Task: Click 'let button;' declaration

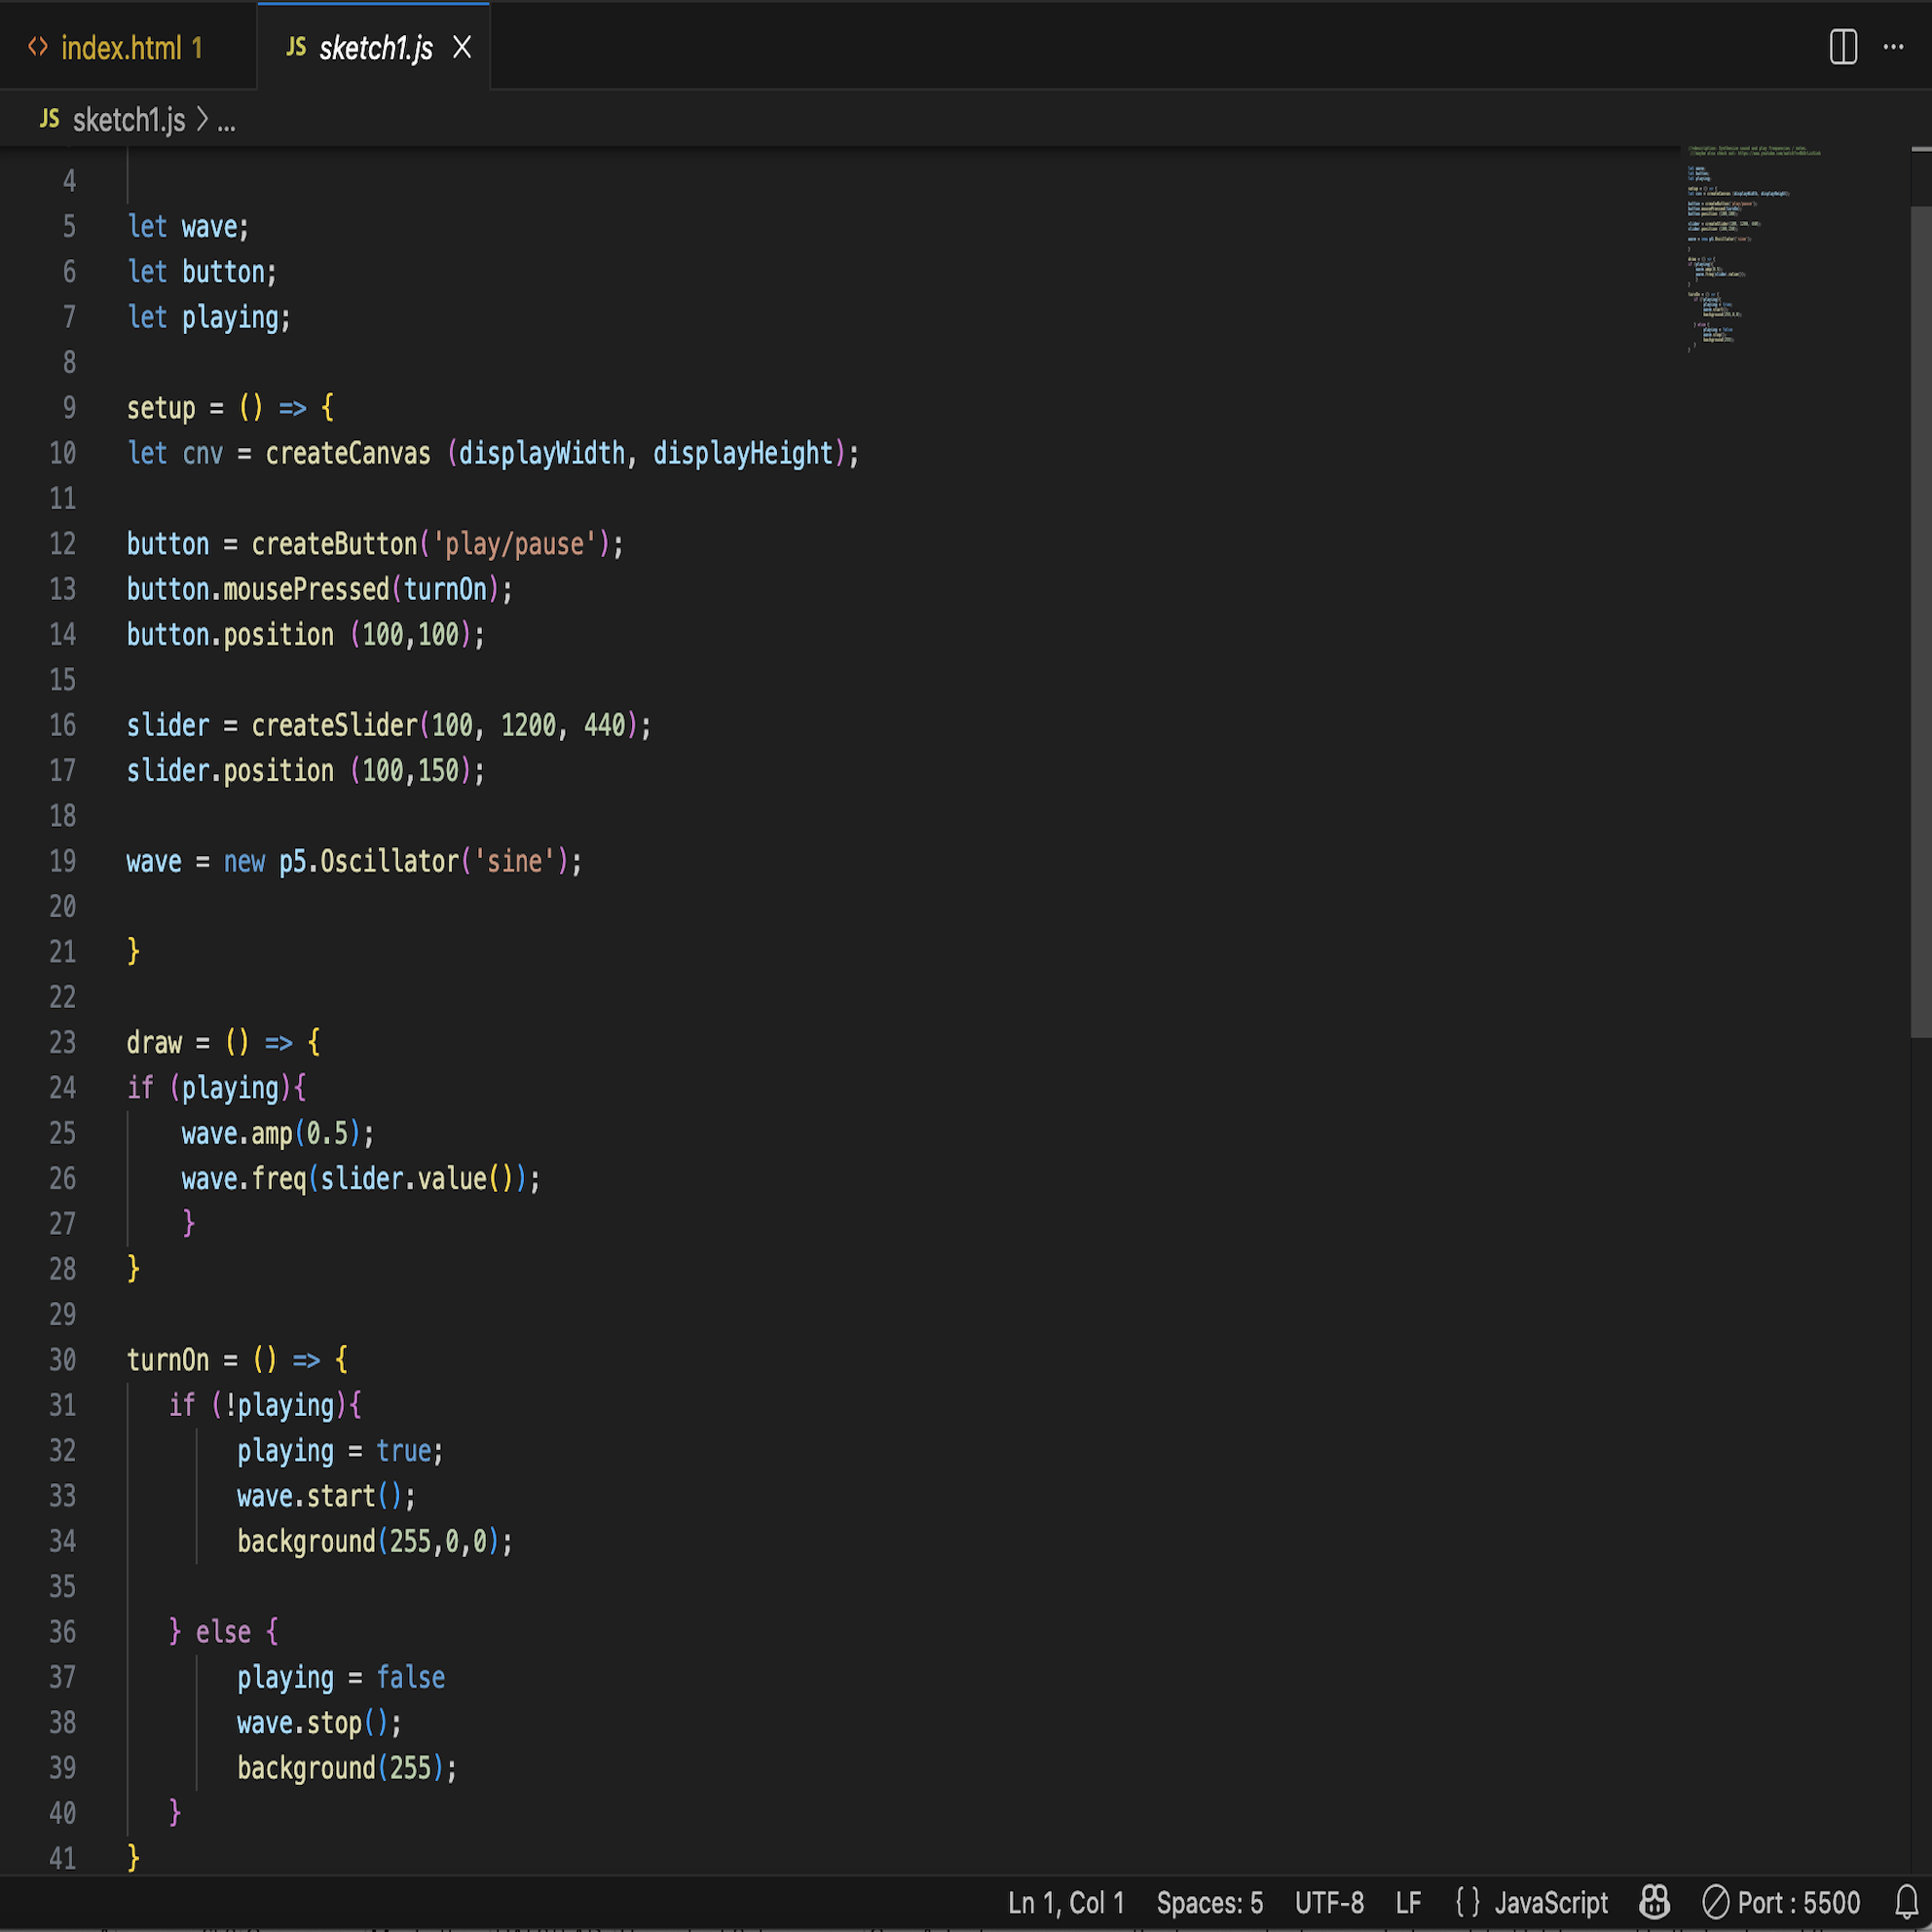Action: click(202, 272)
